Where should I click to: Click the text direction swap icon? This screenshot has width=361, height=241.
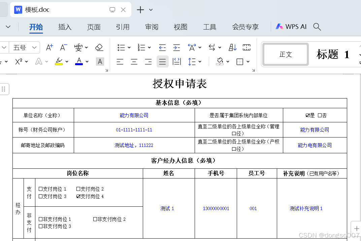coord(212,47)
